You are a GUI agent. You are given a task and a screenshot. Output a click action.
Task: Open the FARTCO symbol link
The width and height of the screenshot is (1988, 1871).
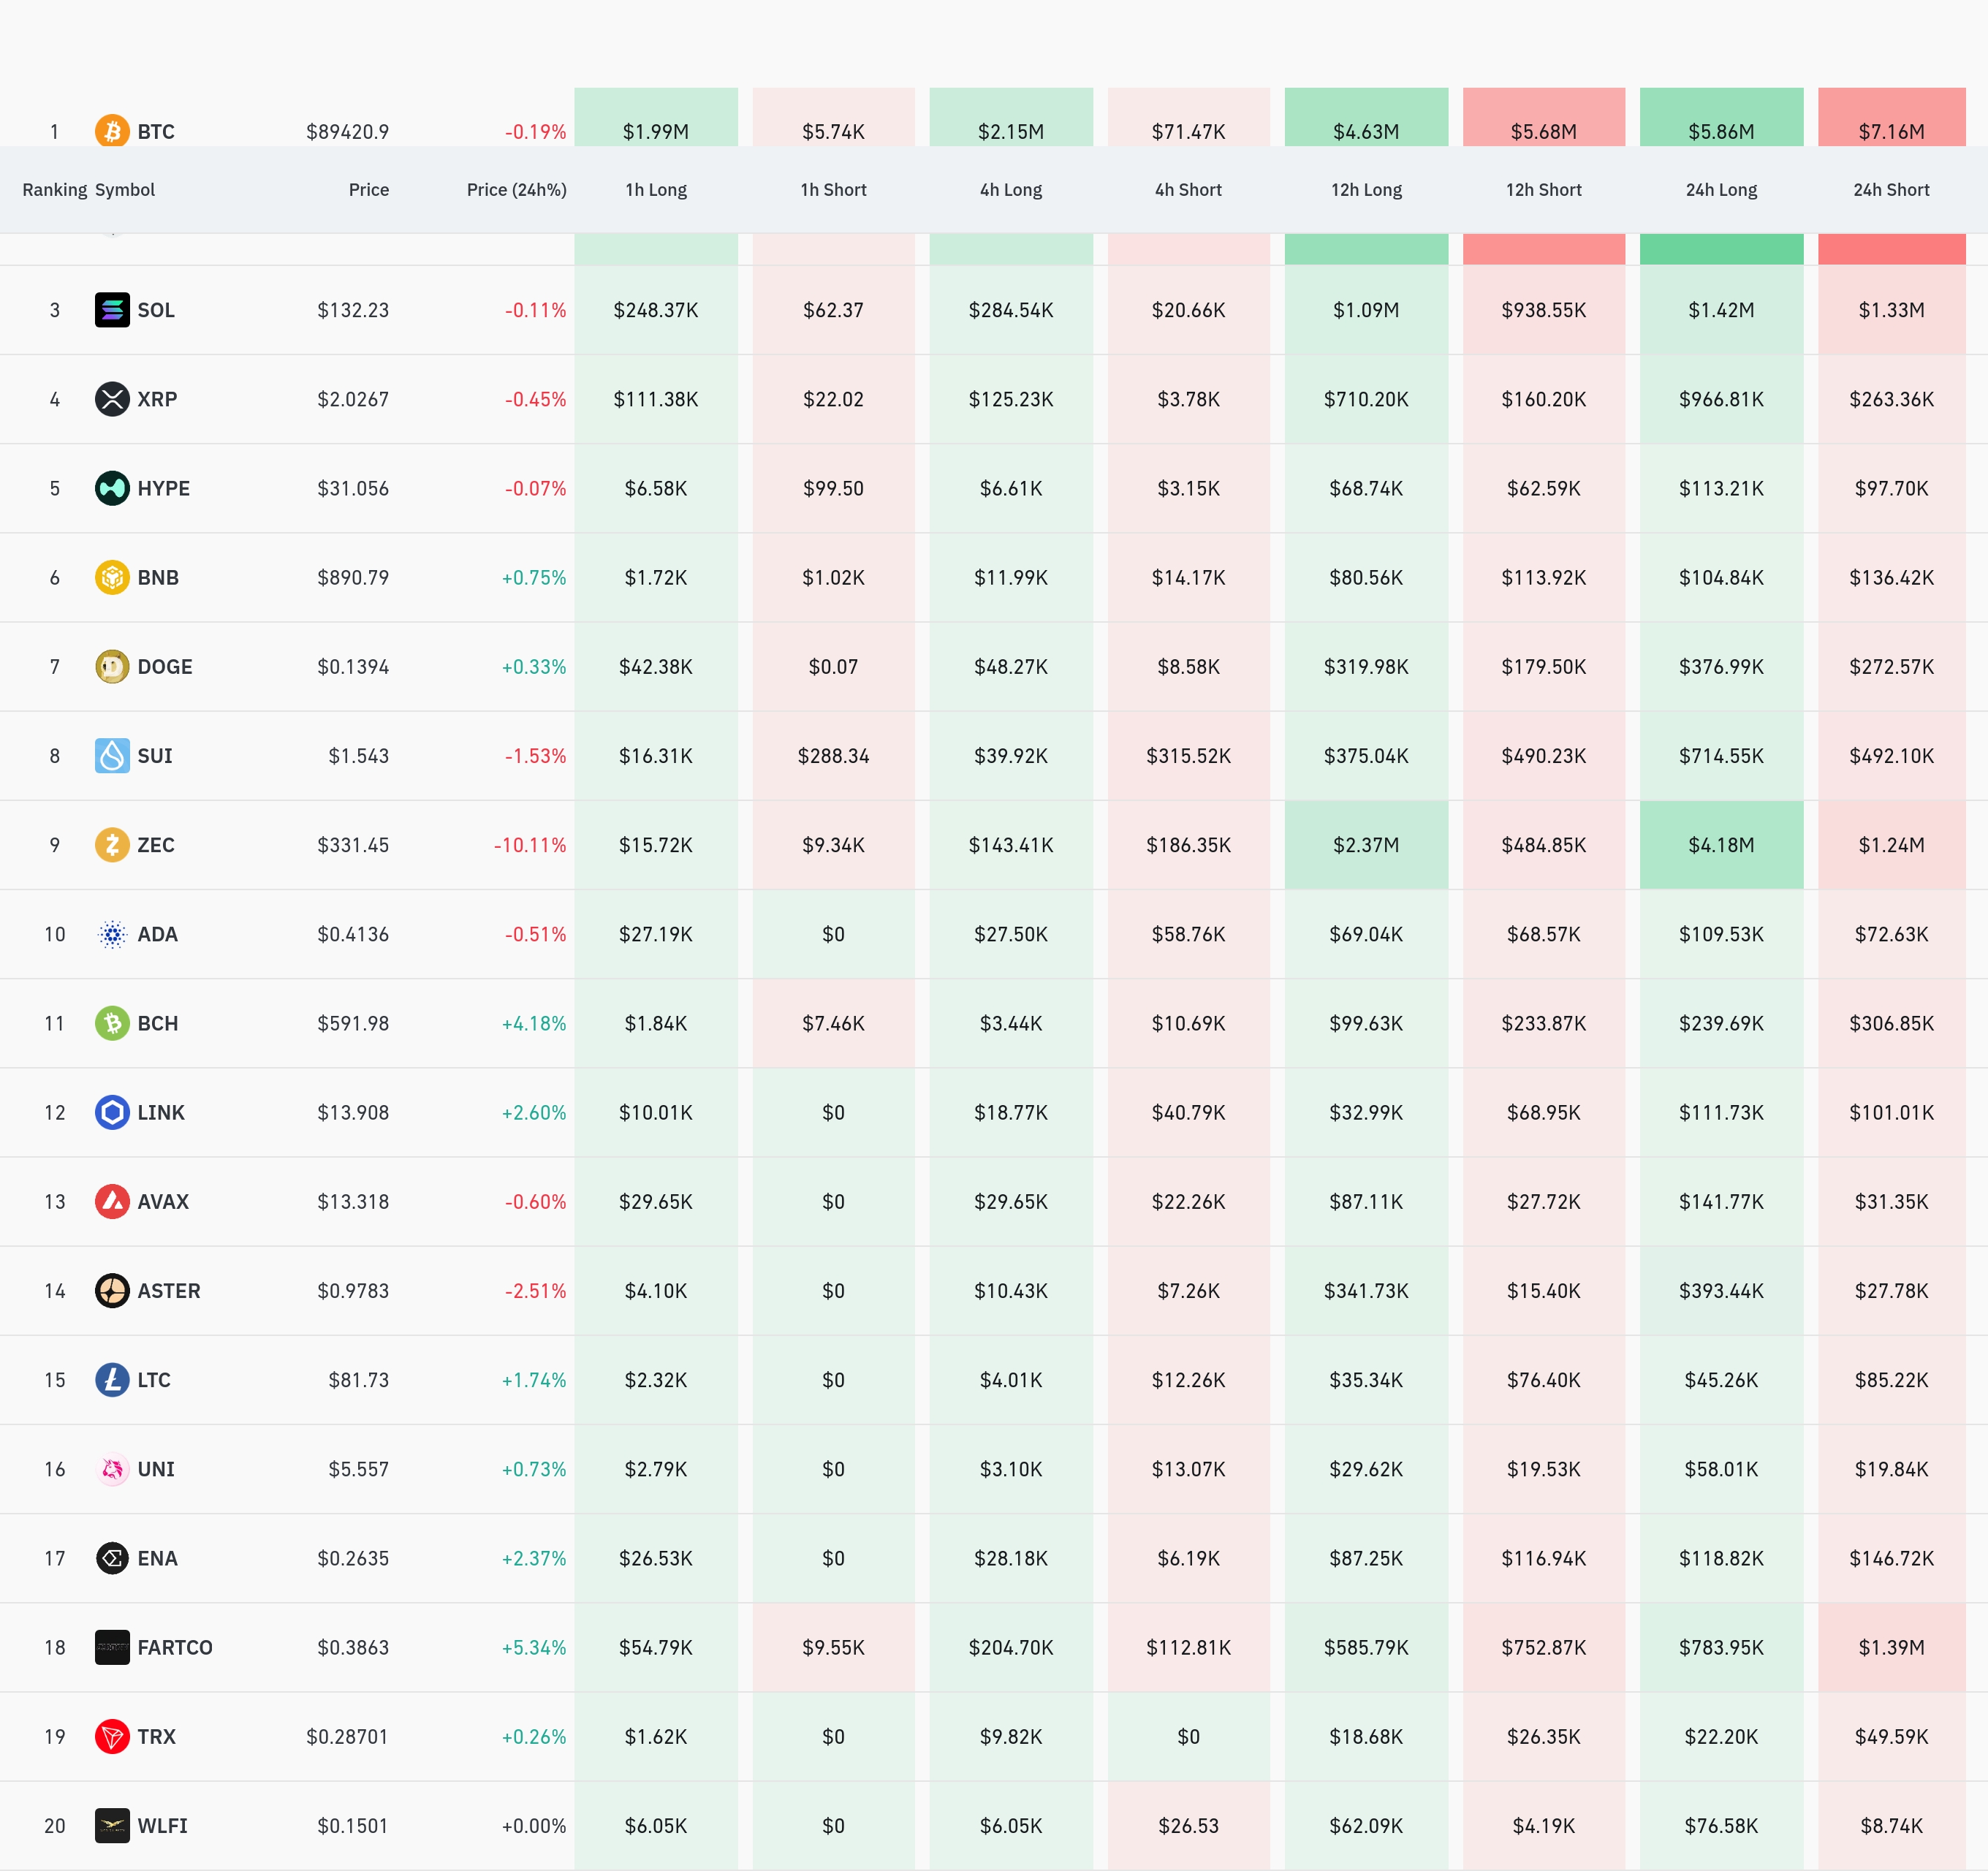175,1648
